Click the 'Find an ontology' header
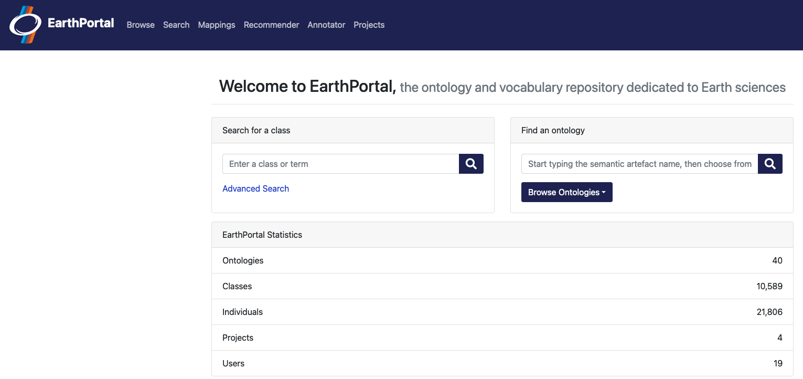 coord(652,130)
